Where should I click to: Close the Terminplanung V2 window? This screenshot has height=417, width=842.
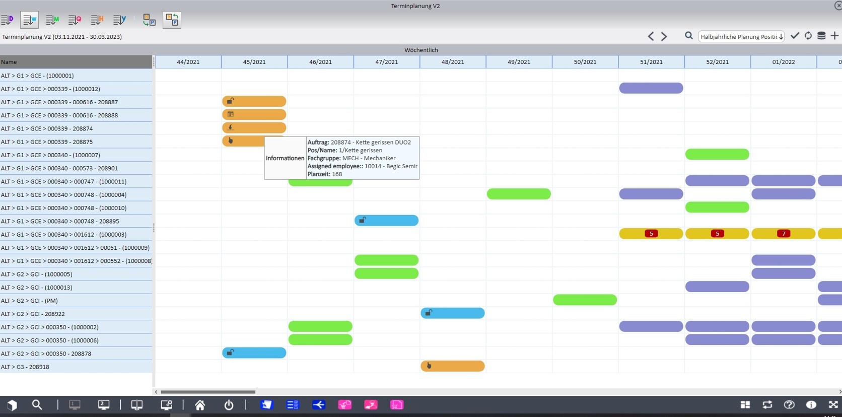[x=838, y=6]
